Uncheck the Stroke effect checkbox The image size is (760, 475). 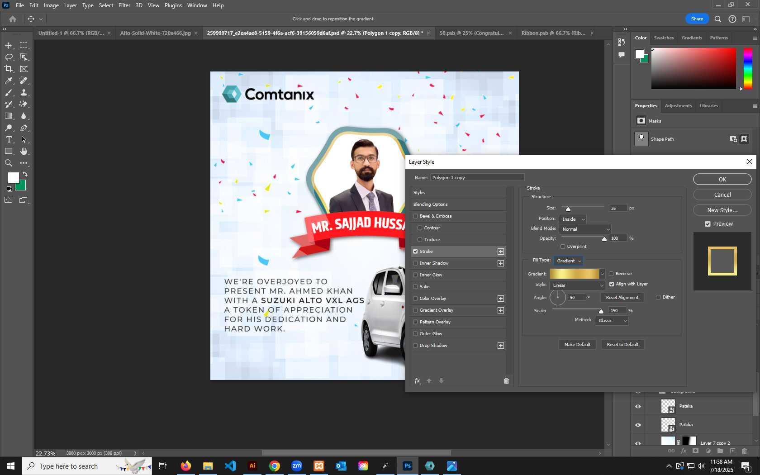point(415,252)
